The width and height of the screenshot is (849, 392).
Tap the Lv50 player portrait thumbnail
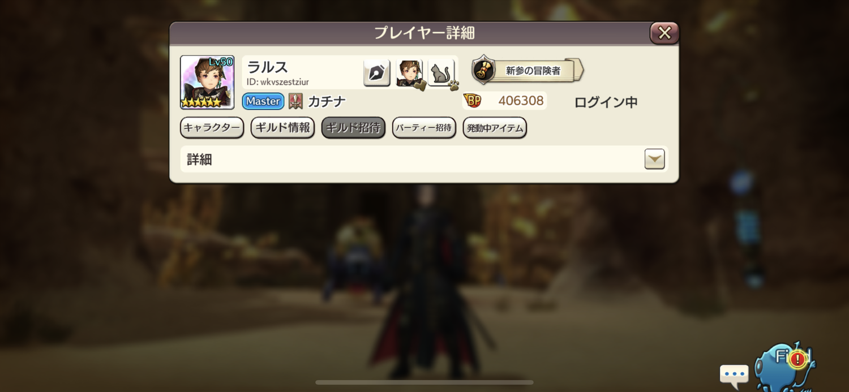coord(207,83)
